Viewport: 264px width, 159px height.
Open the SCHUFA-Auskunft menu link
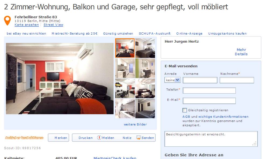tap(154, 34)
